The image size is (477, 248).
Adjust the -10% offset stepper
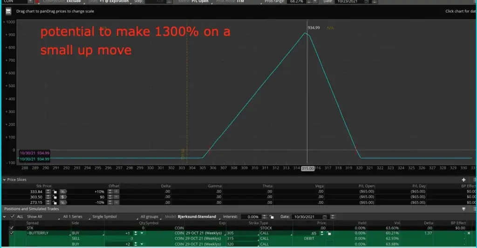click(110, 202)
